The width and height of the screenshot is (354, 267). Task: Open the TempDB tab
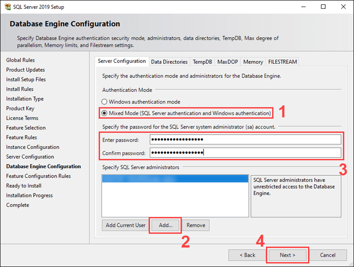(x=202, y=62)
